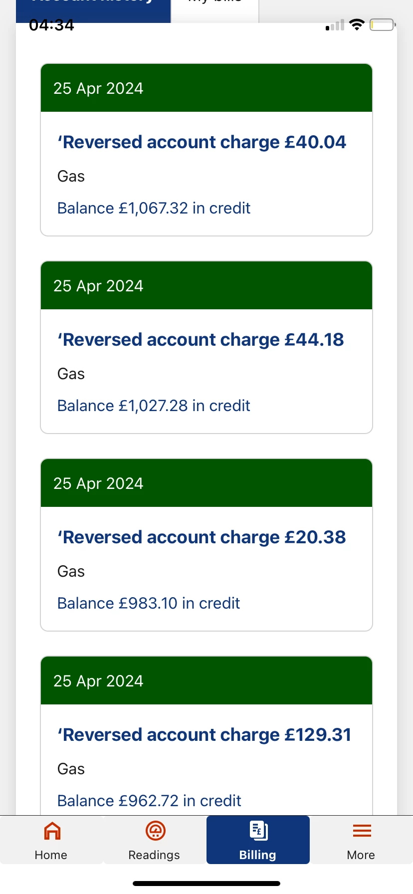
Task: Tap the battery indicator icon
Action: (x=382, y=24)
